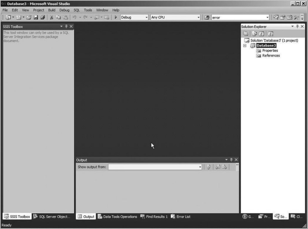Switch to Data Tools Operations tab
Viewport: 308px width, 229px height.
tap(117, 216)
